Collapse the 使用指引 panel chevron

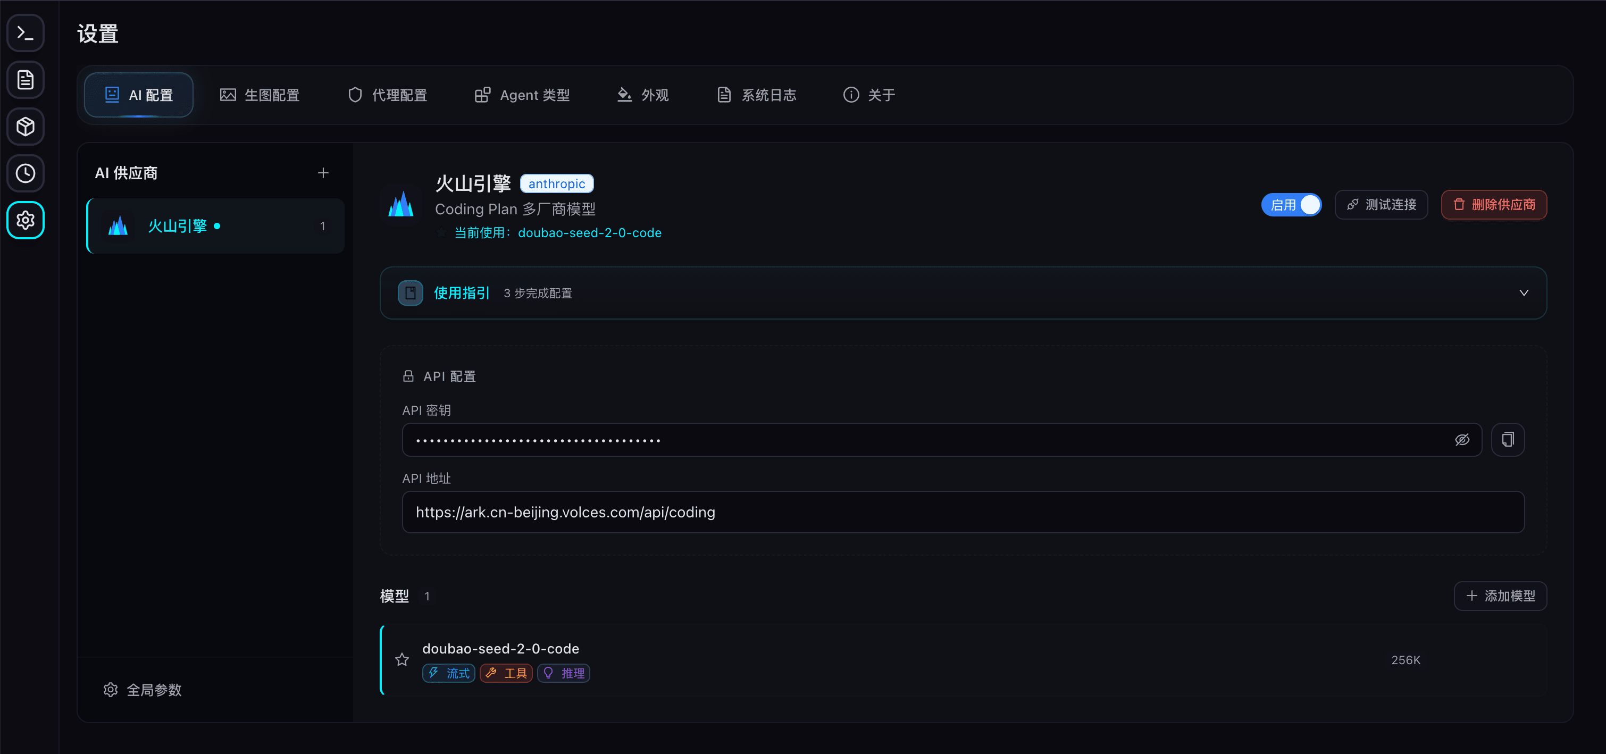[1524, 292]
